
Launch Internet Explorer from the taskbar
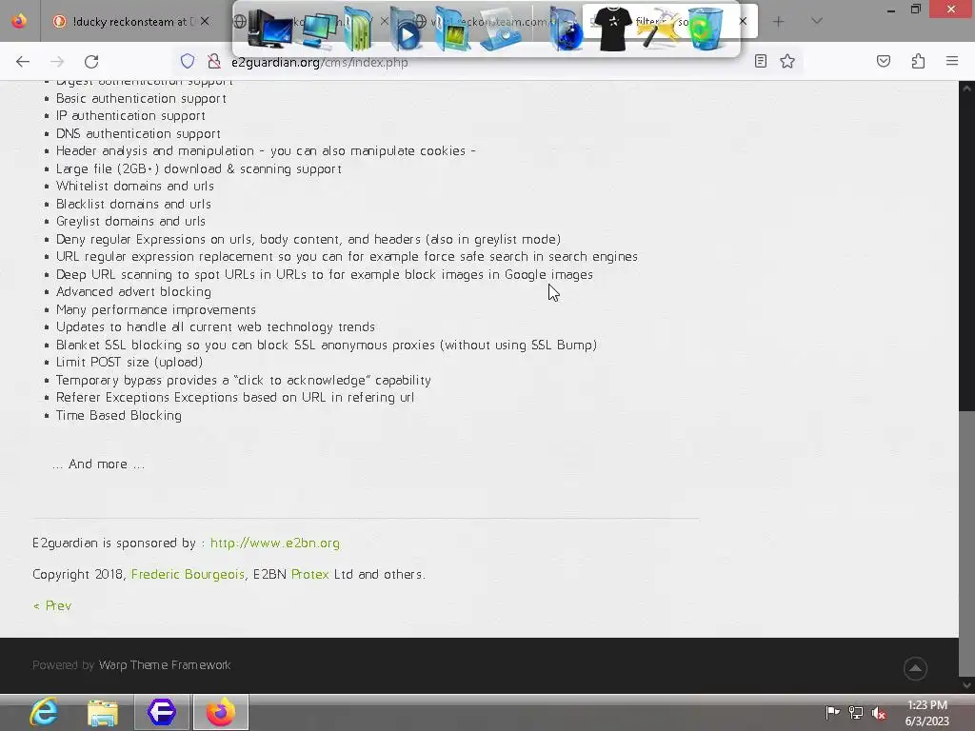pos(44,712)
